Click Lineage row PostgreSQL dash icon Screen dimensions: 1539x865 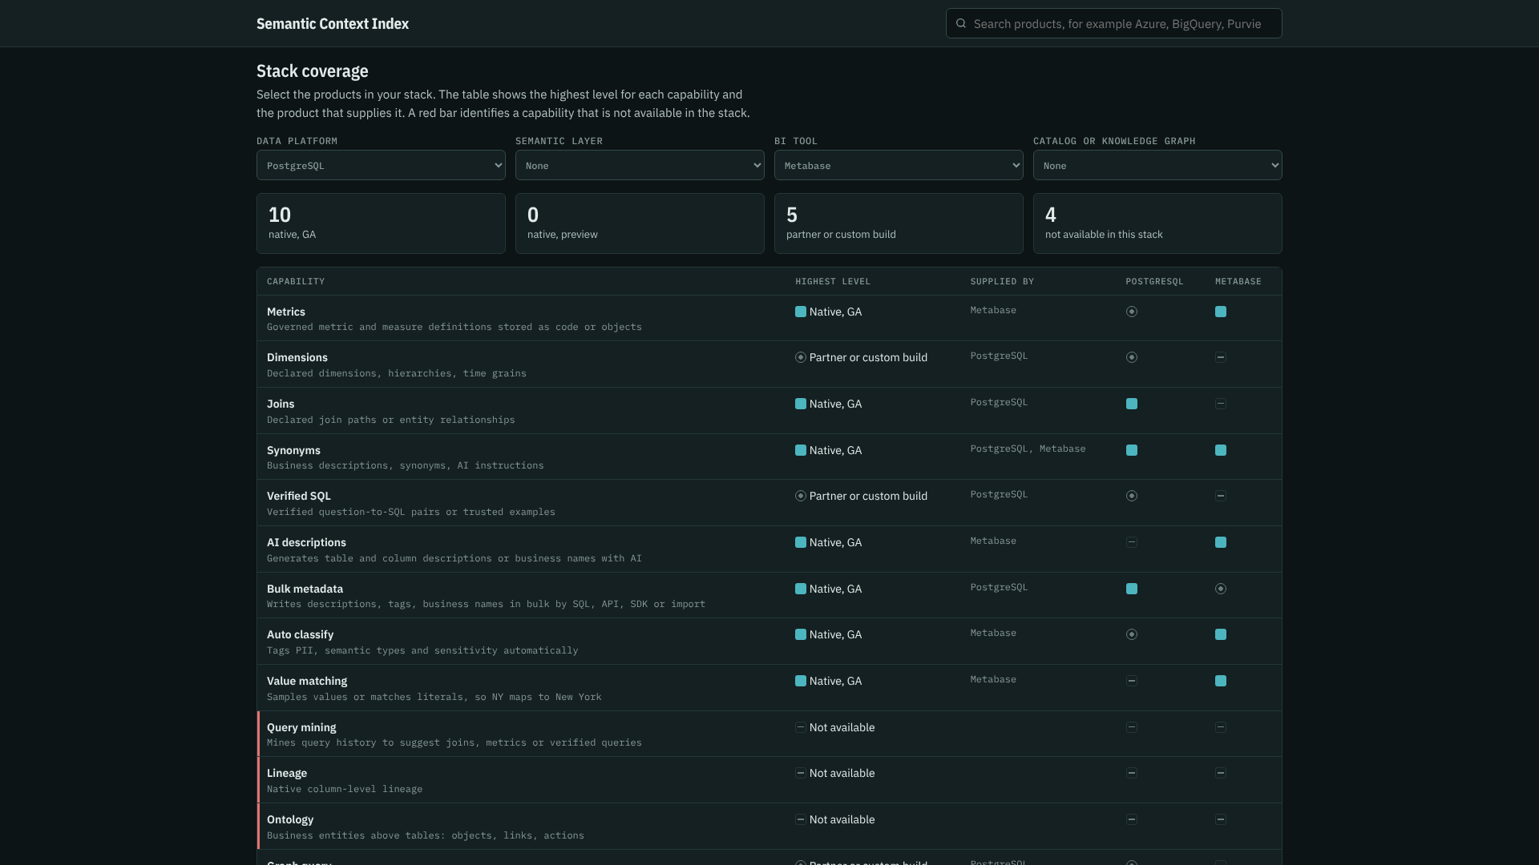coord(1132,773)
